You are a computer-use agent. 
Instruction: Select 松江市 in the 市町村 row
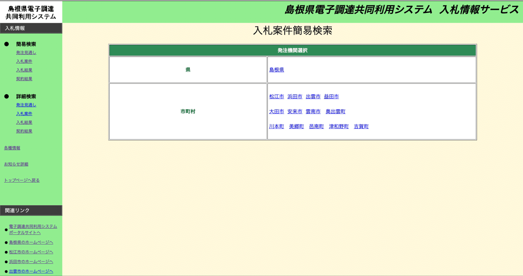coord(276,97)
